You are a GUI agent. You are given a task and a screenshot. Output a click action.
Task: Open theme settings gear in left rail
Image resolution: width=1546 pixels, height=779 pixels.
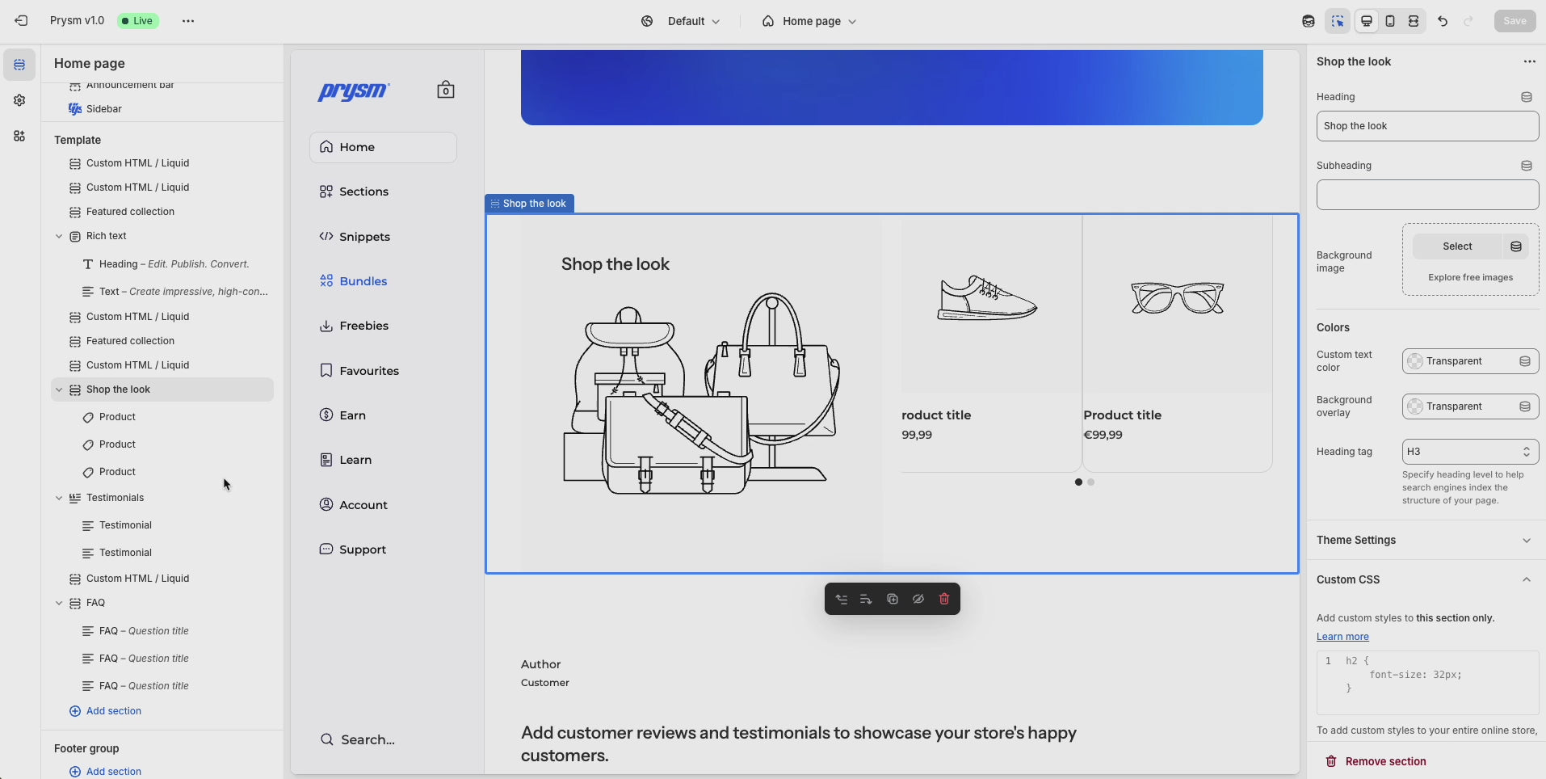(19, 100)
